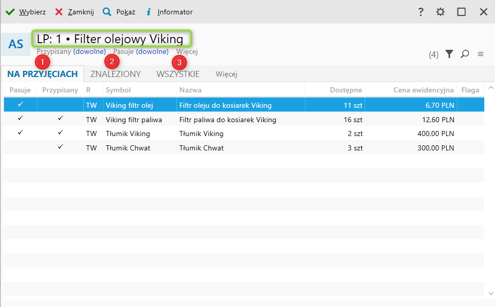Click the name Filtr paliwa do kosiarek Viking

tap(227, 120)
